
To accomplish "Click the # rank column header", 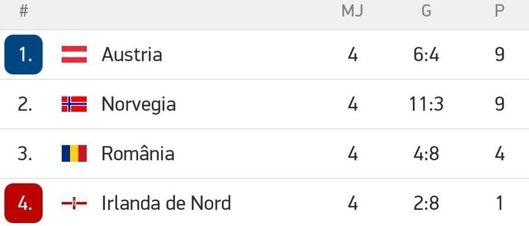I will pyautogui.click(x=24, y=11).
